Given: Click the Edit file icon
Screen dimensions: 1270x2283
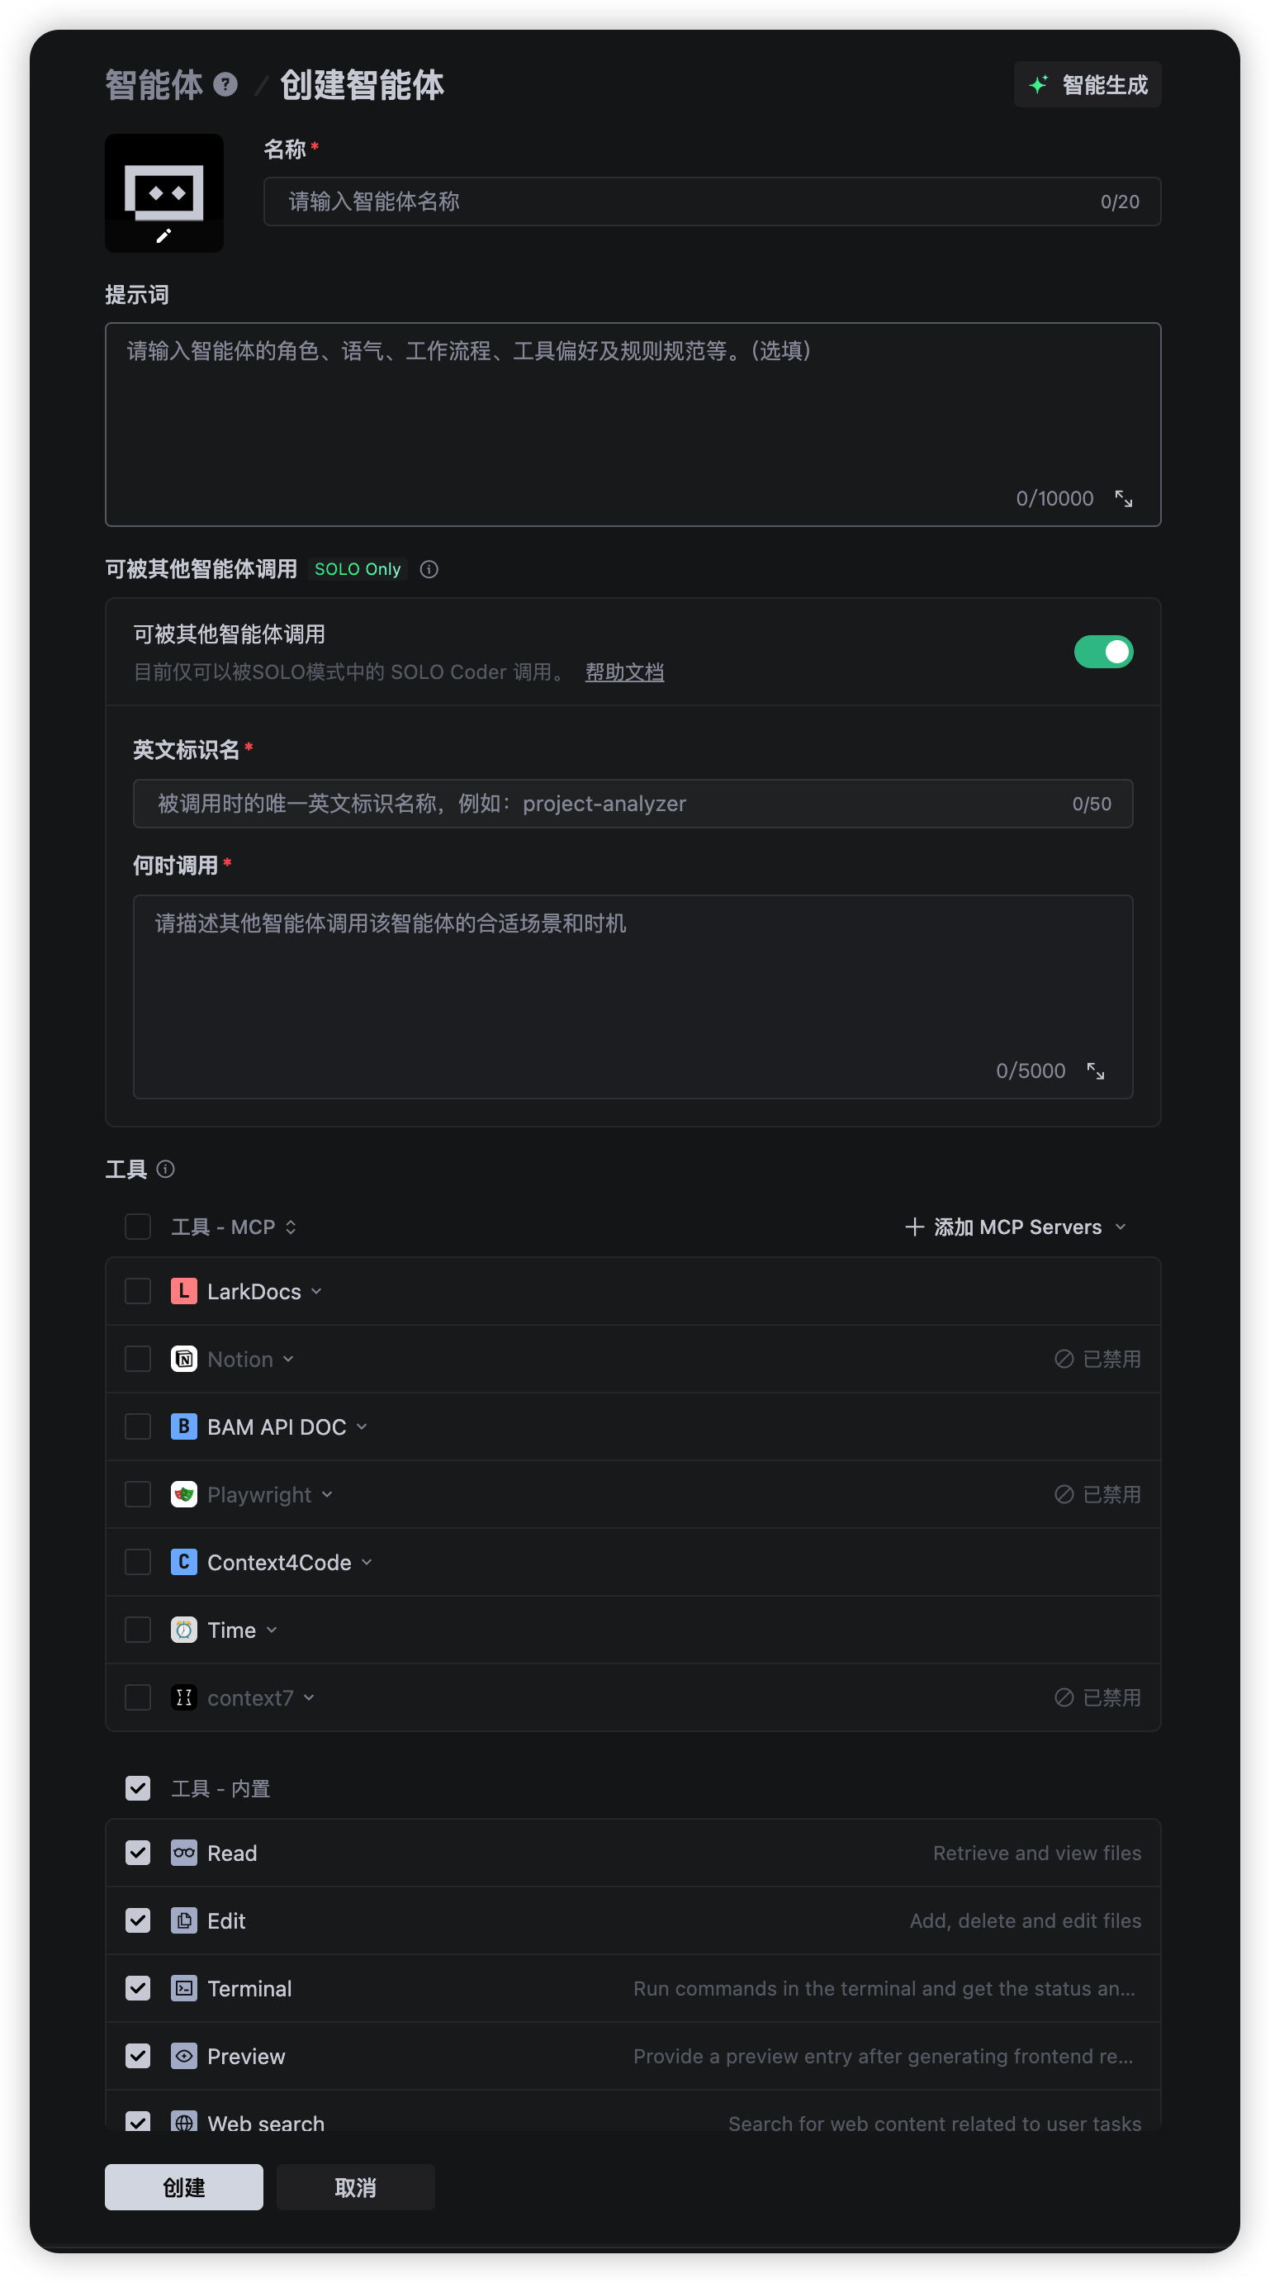Looking at the screenshot, I should 183,1920.
